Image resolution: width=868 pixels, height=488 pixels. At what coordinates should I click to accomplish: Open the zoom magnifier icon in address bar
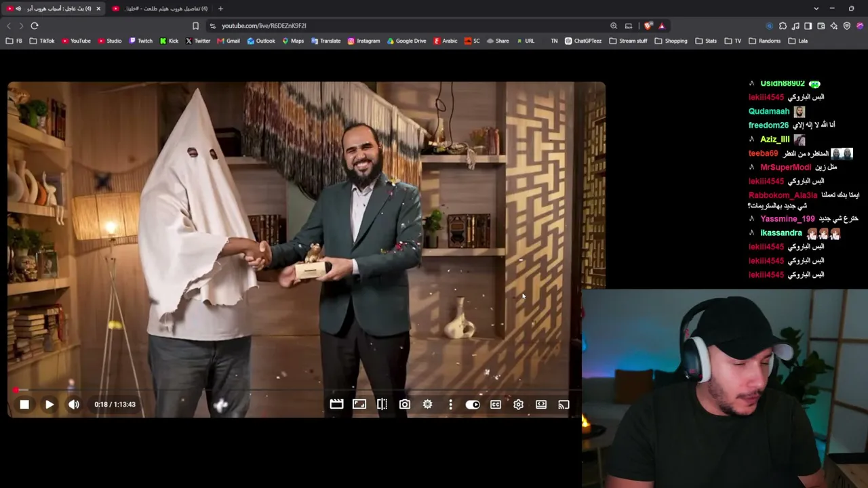[x=614, y=26]
